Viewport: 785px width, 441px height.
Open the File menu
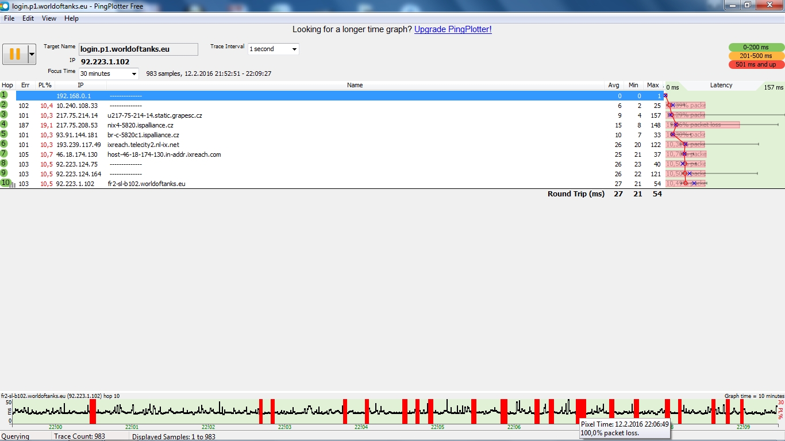coord(9,18)
